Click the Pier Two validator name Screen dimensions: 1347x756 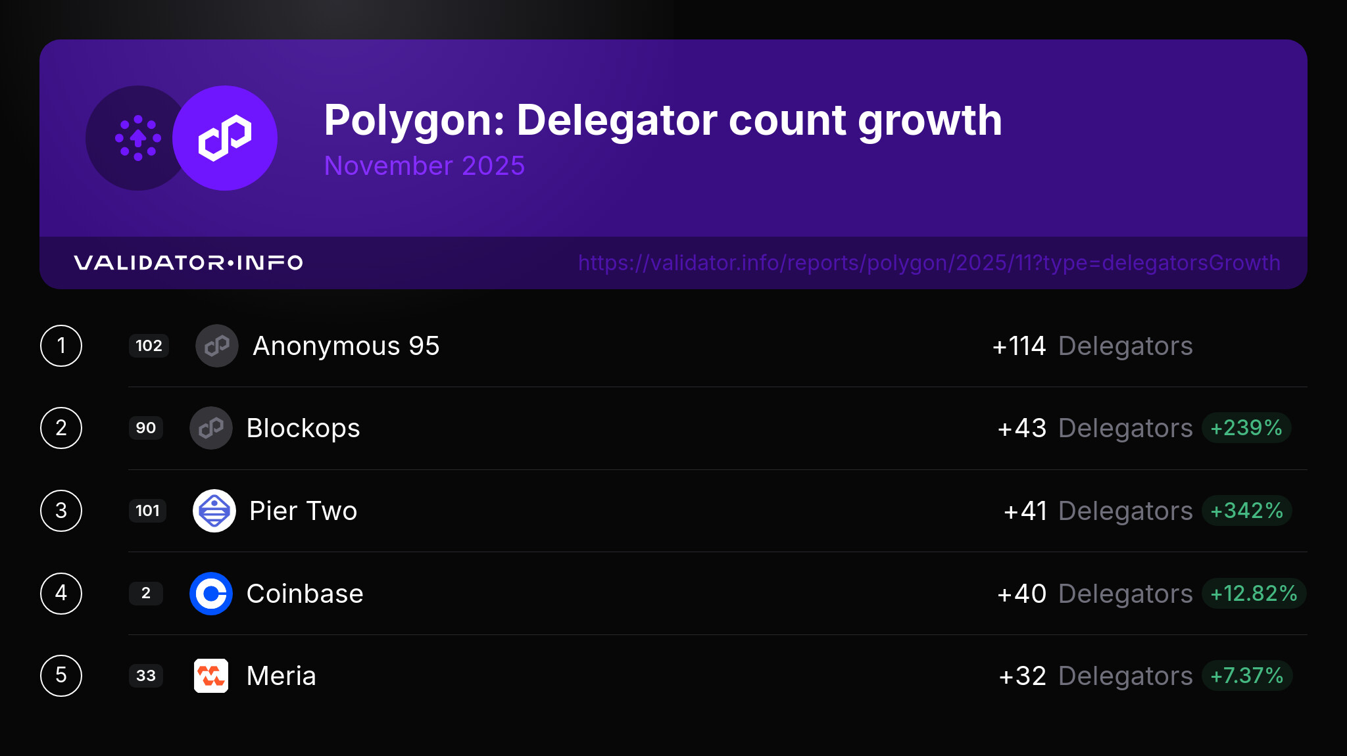click(x=303, y=511)
